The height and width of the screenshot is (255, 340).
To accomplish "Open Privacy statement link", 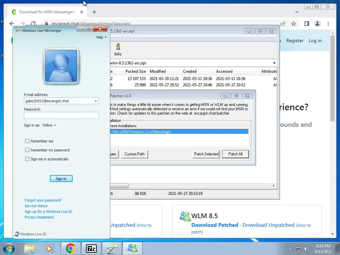I will click(39, 217).
